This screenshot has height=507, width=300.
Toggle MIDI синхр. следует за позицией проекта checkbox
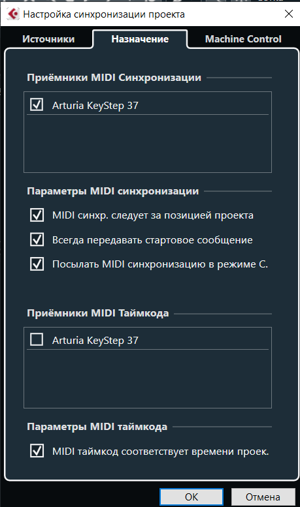37,215
